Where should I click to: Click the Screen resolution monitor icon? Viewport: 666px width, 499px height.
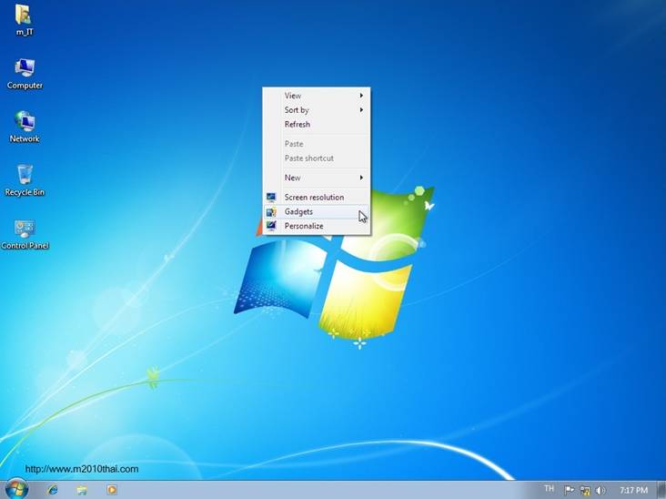pyautogui.click(x=271, y=198)
